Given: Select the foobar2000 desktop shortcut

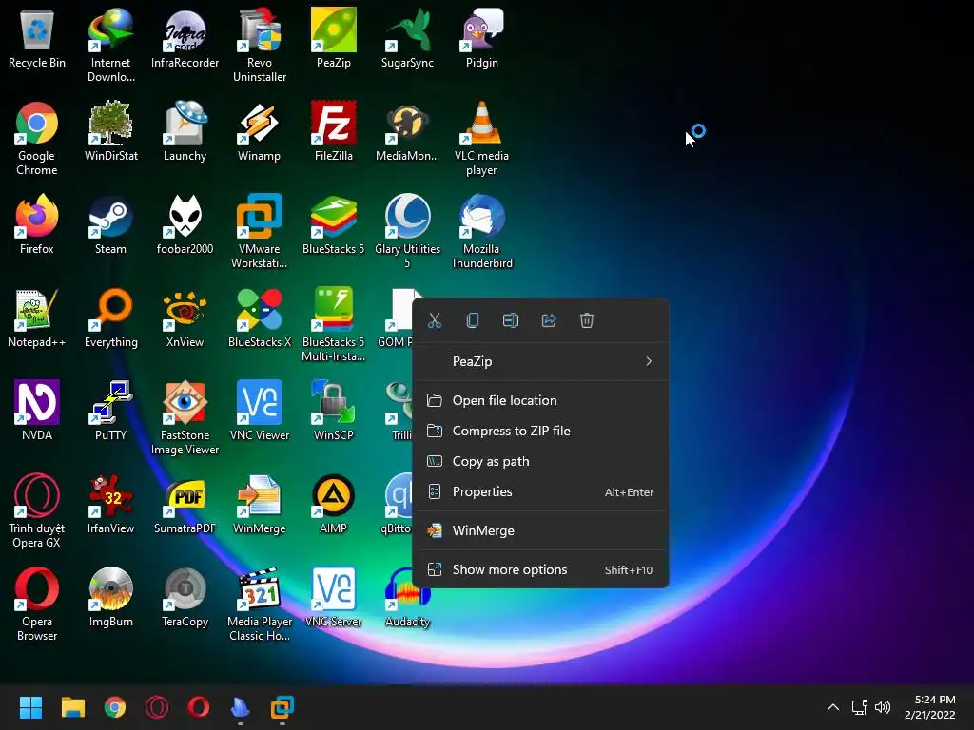Looking at the screenshot, I should [x=185, y=224].
